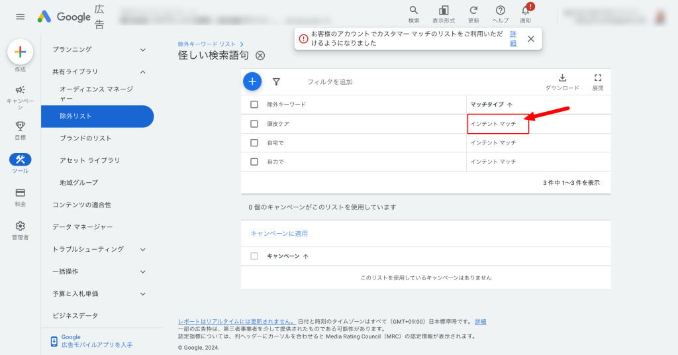The height and width of the screenshot is (355, 678).
Task: Click the キャンペーンに適用 link
Action: [x=279, y=234]
